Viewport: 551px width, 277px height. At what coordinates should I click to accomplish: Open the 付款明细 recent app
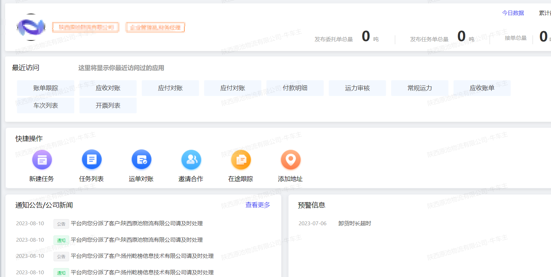(295, 88)
